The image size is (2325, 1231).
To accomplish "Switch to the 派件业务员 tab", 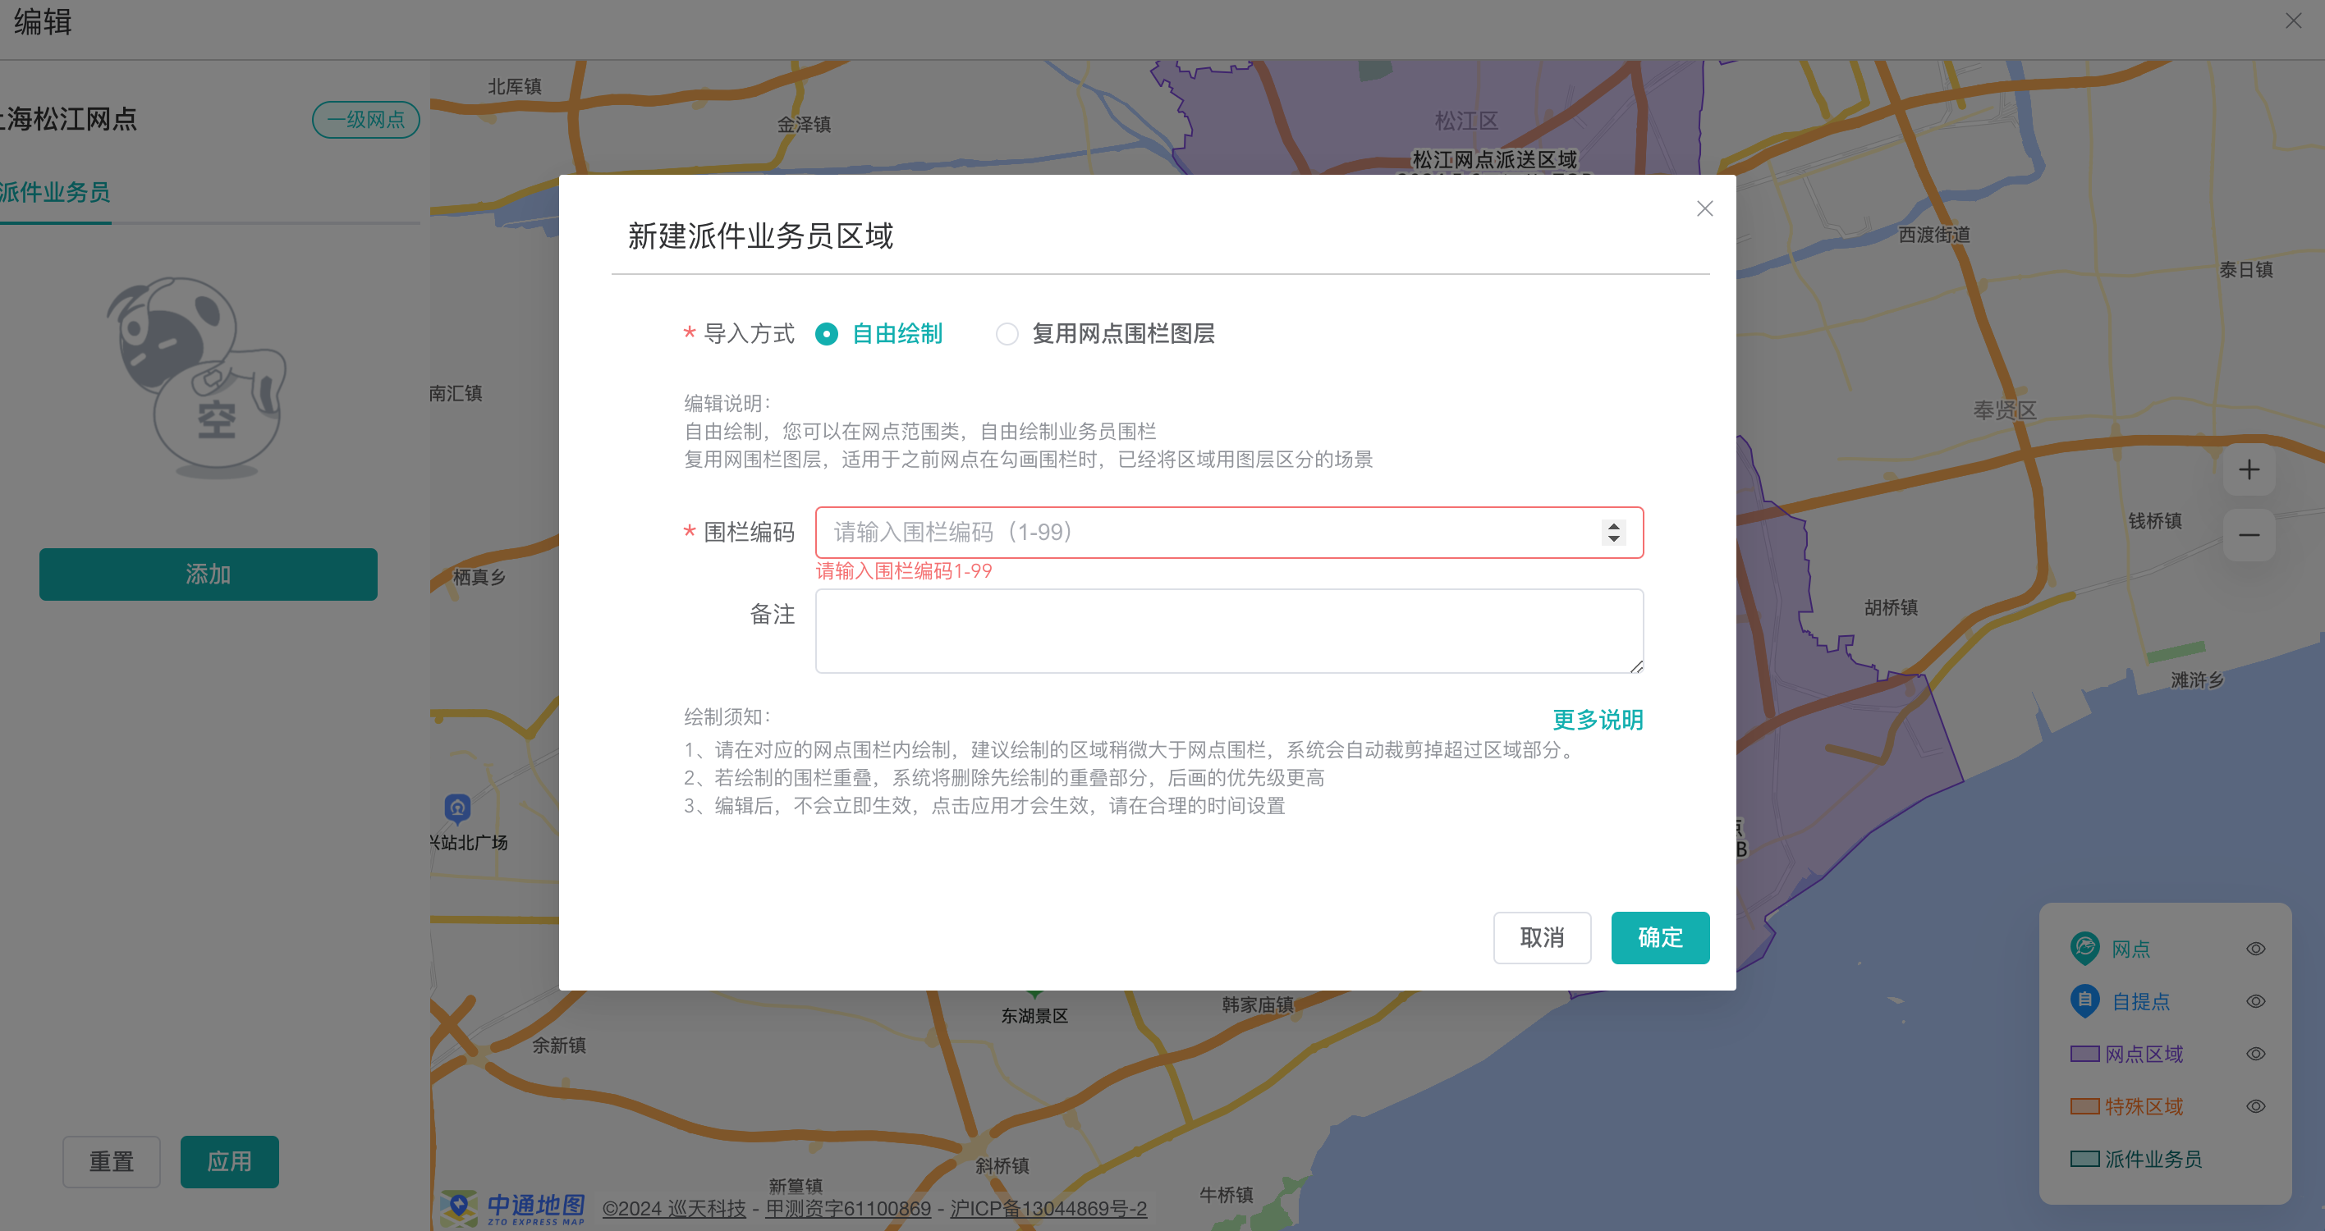I will (55, 192).
